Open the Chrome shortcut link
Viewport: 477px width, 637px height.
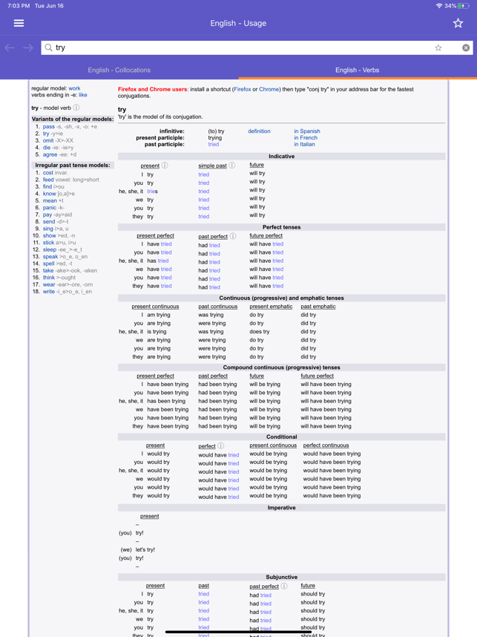pos(269,89)
